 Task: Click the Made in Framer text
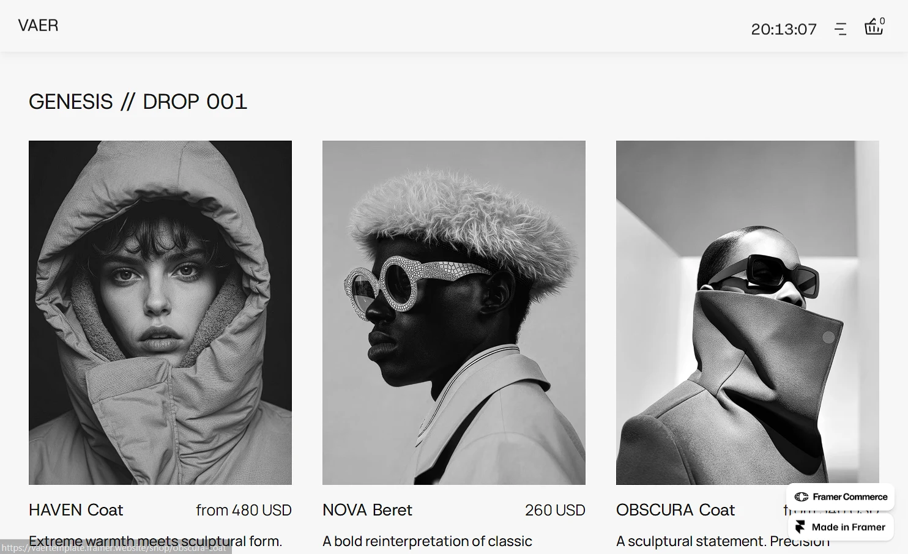[x=848, y=527]
